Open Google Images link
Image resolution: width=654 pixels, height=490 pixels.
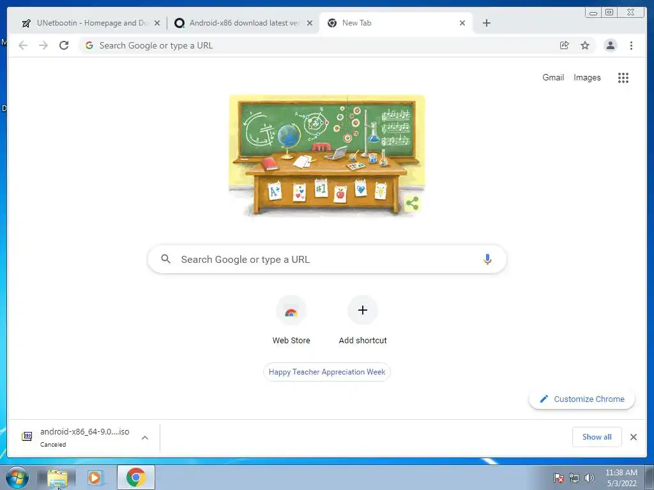[x=587, y=77]
